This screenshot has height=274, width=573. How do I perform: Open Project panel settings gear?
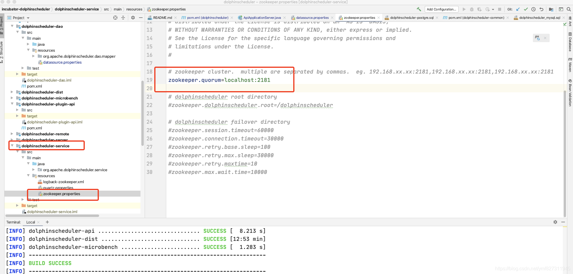tap(133, 18)
